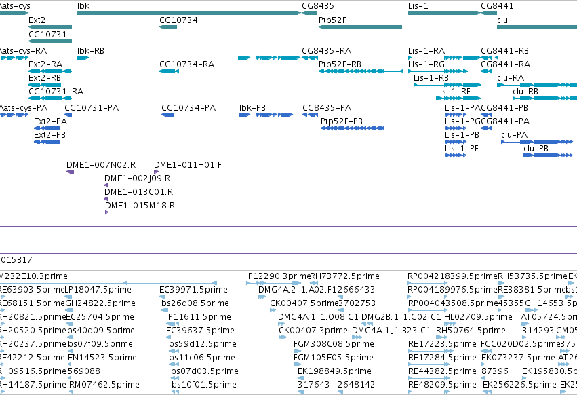Select the Ext2 gene label
The height and width of the screenshot is (395, 577).
[37, 20]
